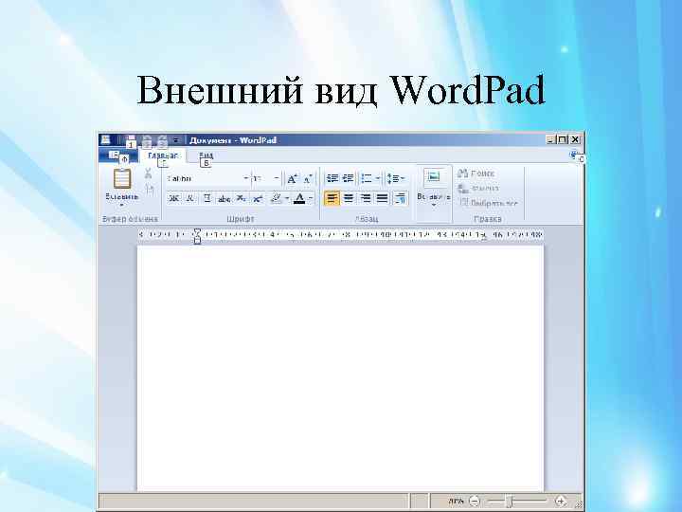Align text left
The image size is (682, 512).
[x=332, y=198]
